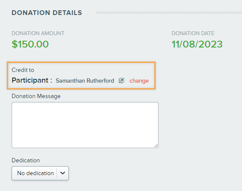Click the change link for participant
The height and width of the screenshot is (191, 242).
tap(139, 81)
